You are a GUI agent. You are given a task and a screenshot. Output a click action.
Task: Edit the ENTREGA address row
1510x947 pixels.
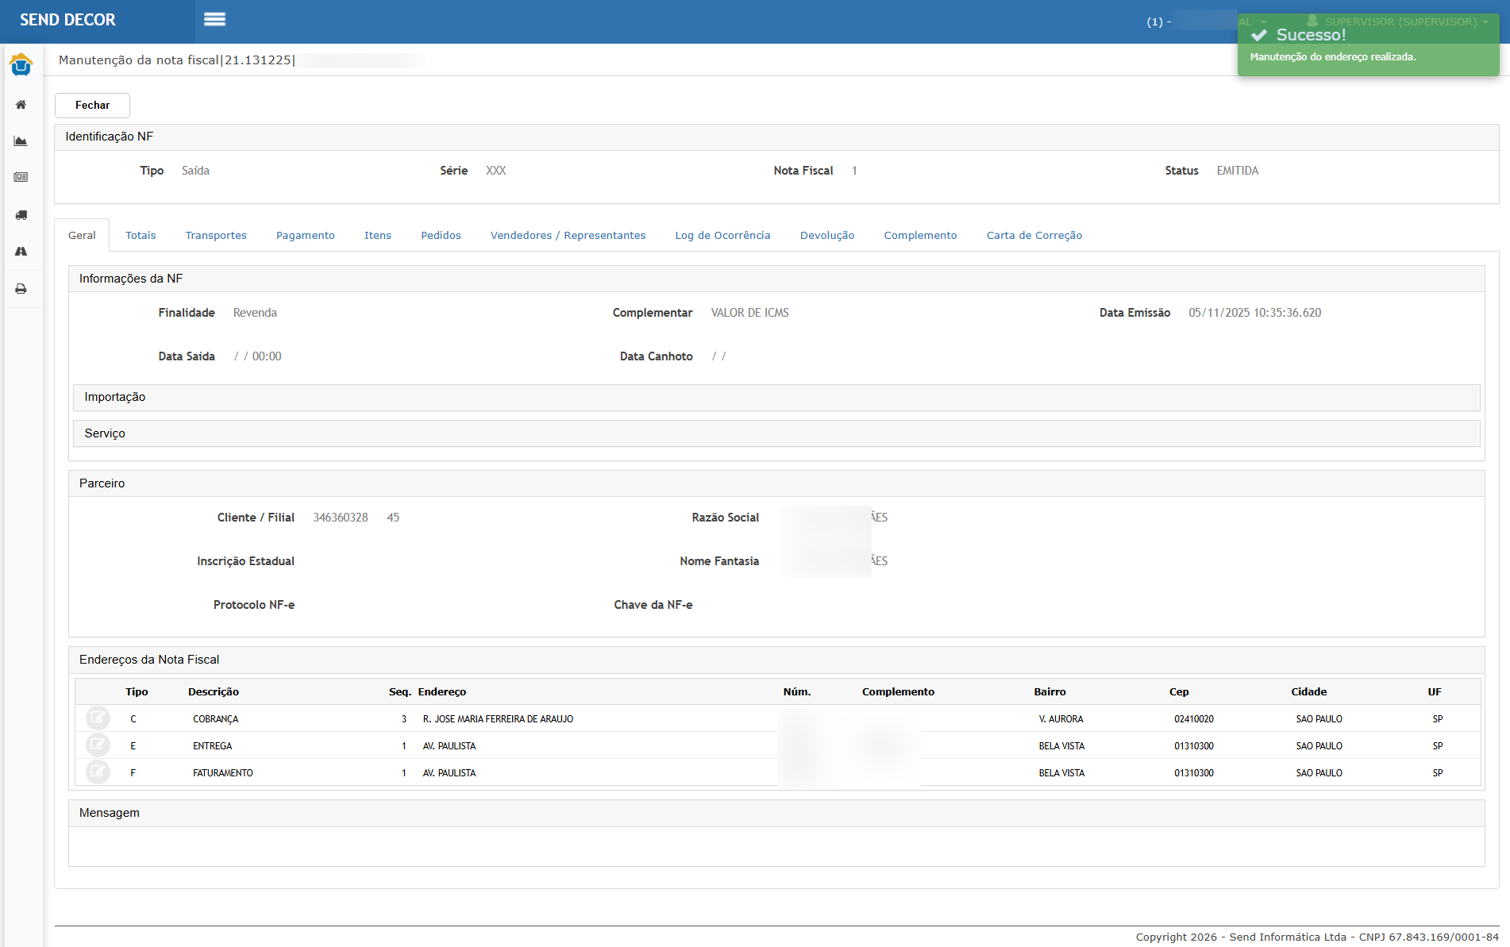click(98, 745)
